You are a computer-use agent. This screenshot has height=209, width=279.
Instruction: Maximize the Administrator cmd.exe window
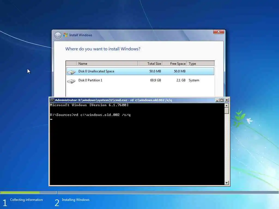click(x=222, y=100)
